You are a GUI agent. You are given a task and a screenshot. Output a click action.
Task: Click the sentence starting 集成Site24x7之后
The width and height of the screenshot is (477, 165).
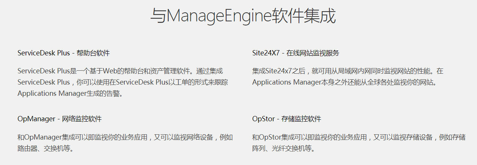click(342, 71)
